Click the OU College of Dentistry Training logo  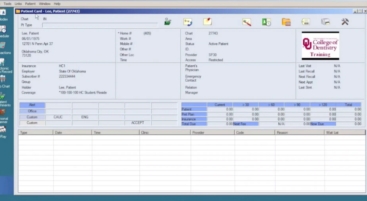coord(320,46)
